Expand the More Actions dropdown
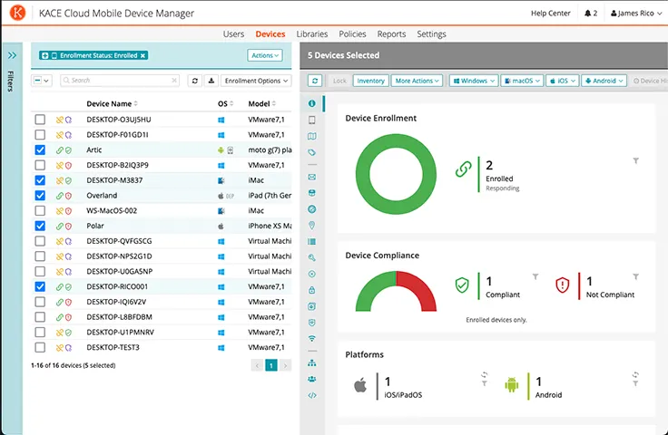The height and width of the screenshot is (435, 668). coord(417,81)
